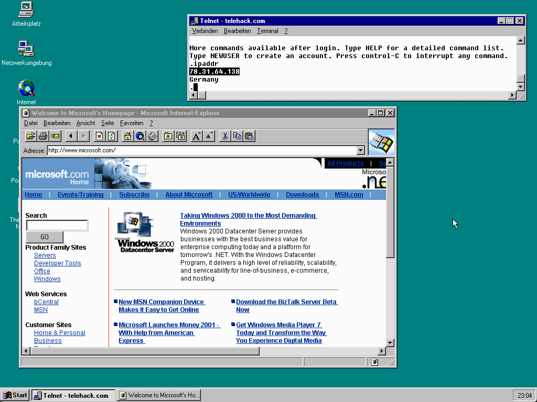Open the All Products link

click(x=345, y=163)
